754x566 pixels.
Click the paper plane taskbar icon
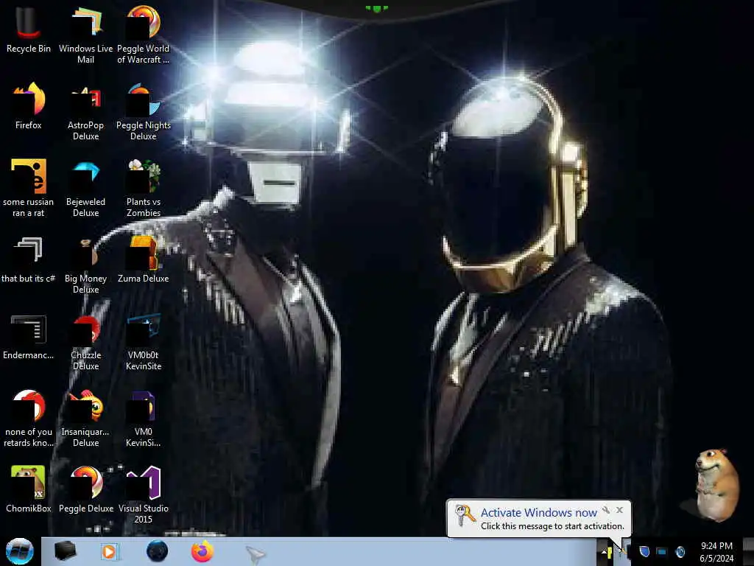pos(255,554)
